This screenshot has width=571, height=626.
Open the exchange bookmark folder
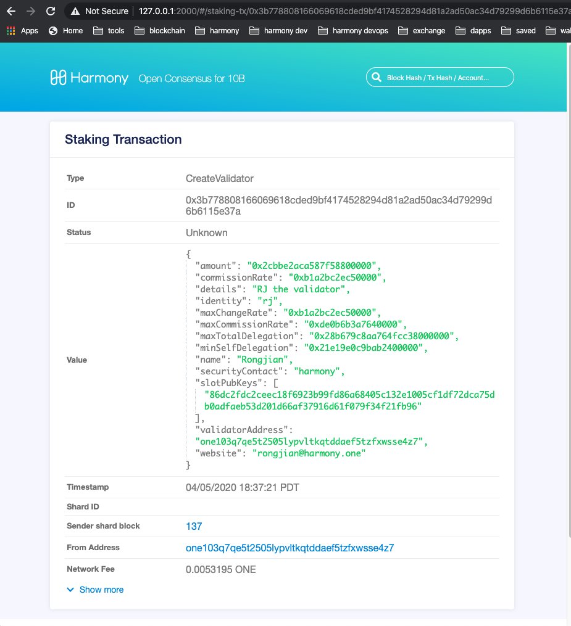click(x=422, y=31)
